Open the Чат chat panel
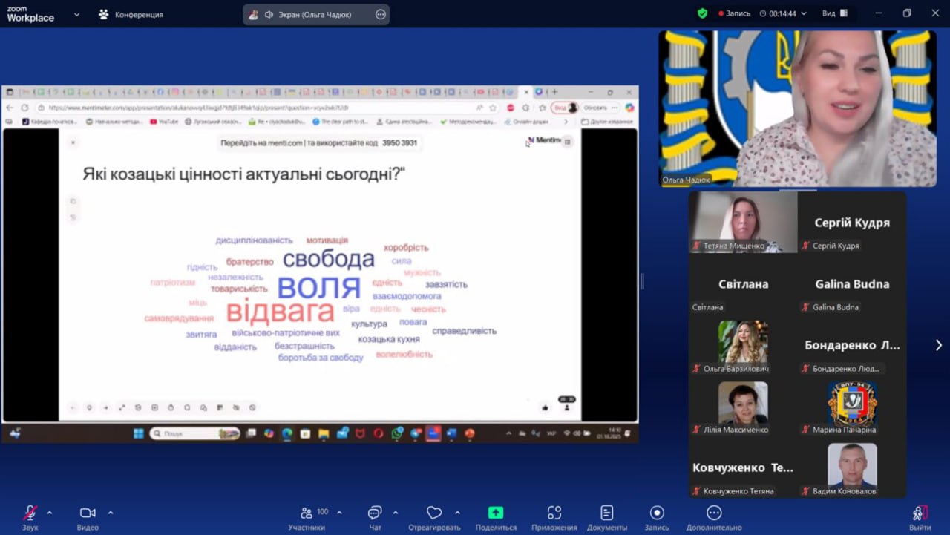 (375, 513)
